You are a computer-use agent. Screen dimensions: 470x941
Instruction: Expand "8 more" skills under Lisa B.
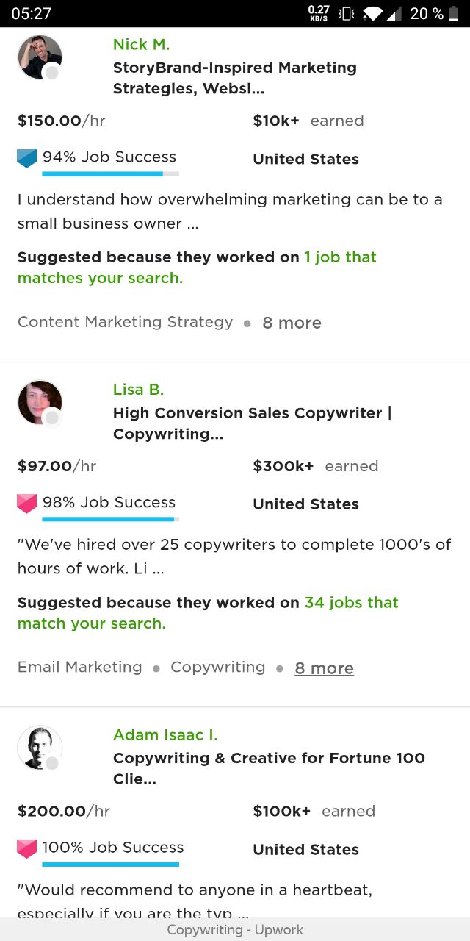click(x=324, y=668)
